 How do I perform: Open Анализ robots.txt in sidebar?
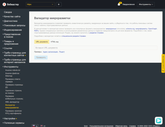point(13,70)
